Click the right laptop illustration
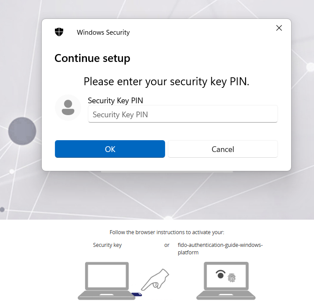Screen dimensions: 314x304 227,280
